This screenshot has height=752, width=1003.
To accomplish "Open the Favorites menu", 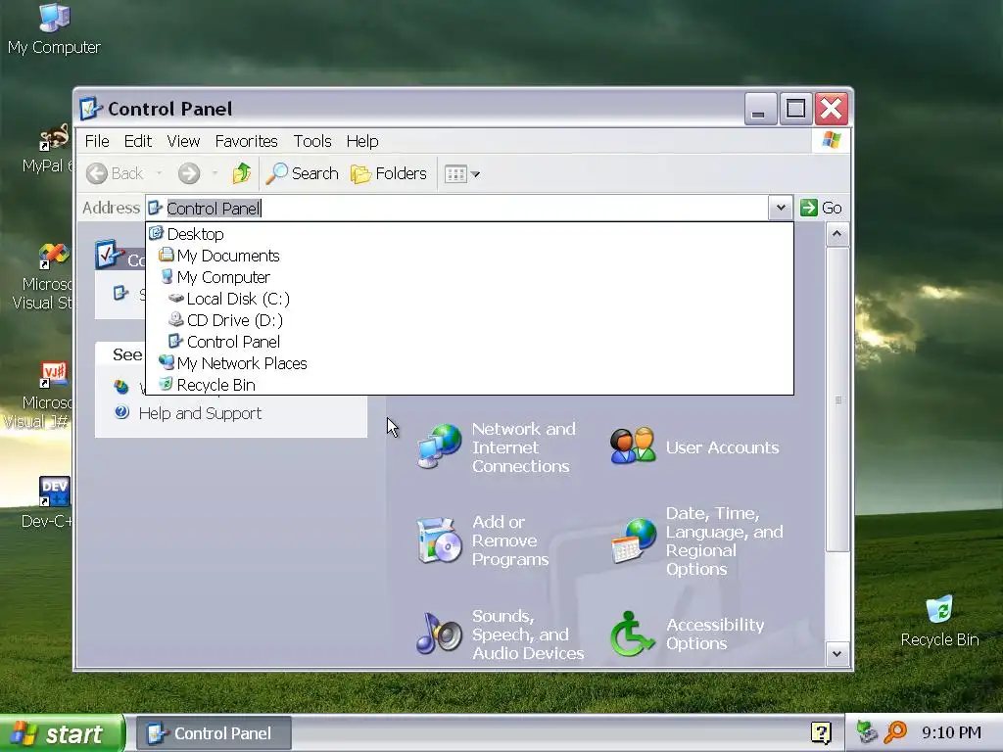I will (246, 141).
